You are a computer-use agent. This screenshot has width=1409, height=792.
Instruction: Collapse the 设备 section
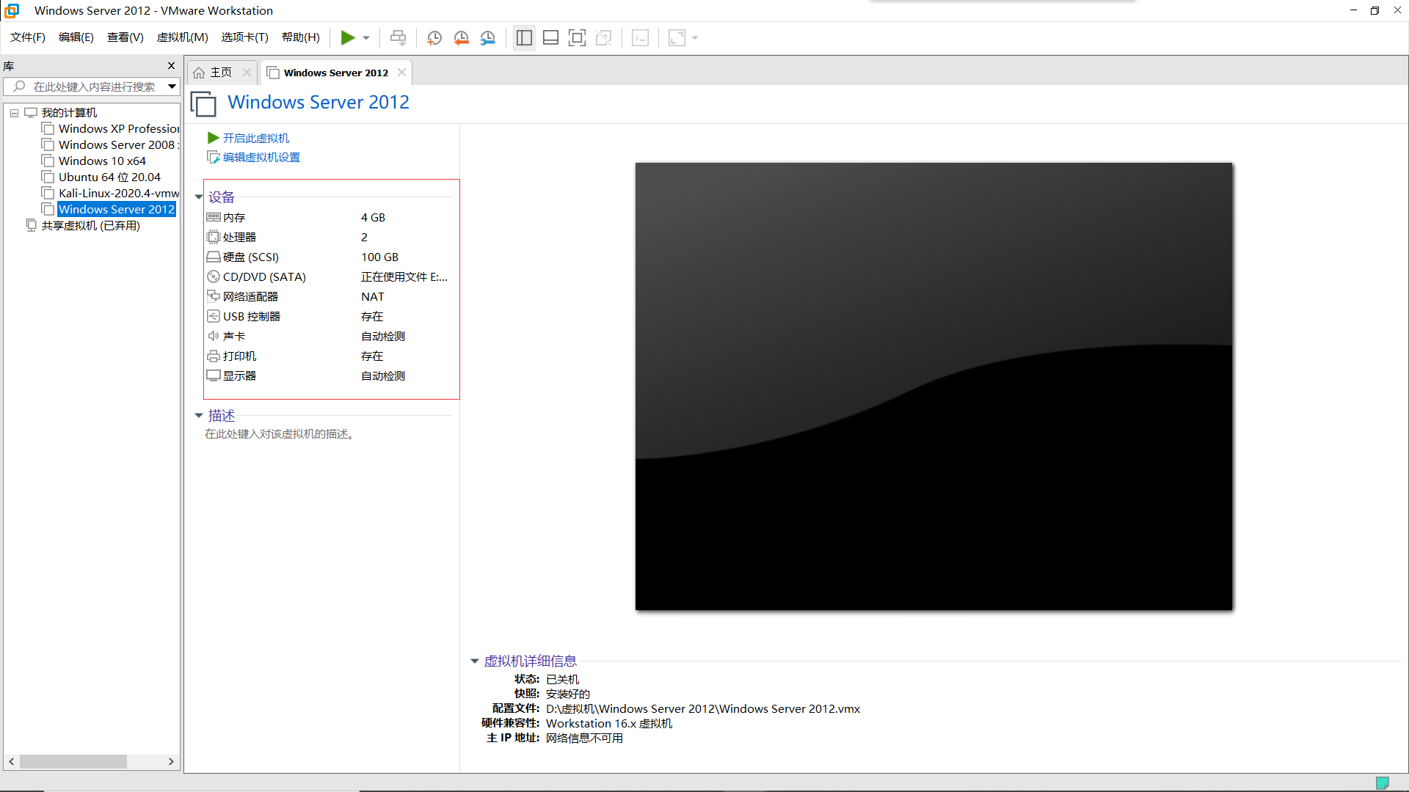coord(198,197)
